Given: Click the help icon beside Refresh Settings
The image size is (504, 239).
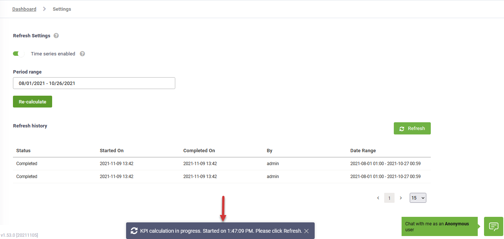Looking at the screenshot, I should [56, 36].
